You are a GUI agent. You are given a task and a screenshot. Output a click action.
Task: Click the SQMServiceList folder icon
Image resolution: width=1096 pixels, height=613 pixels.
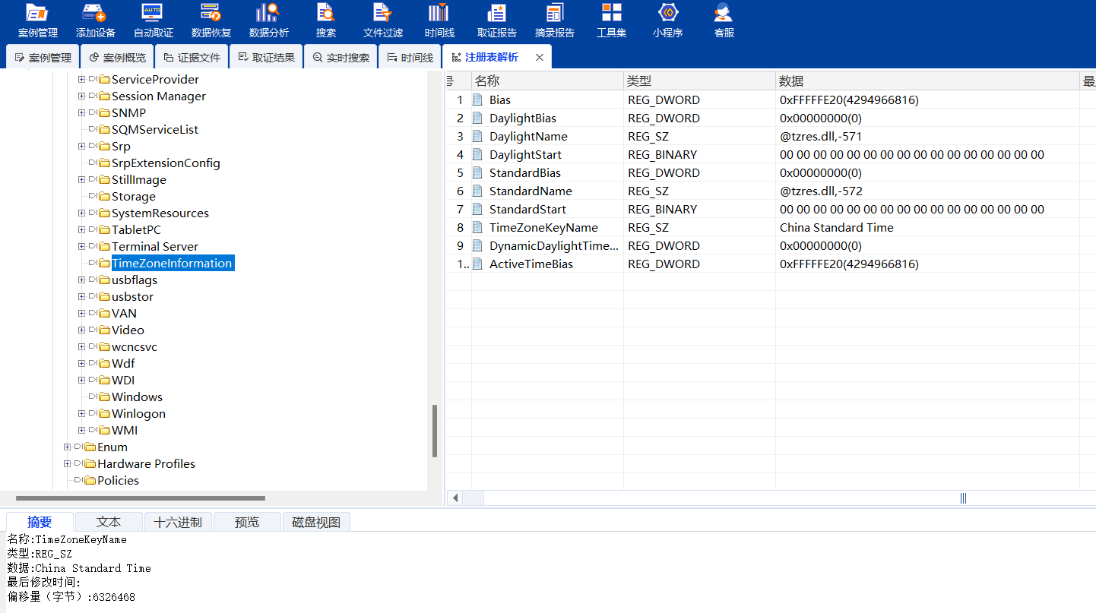(x=104, y=130)
